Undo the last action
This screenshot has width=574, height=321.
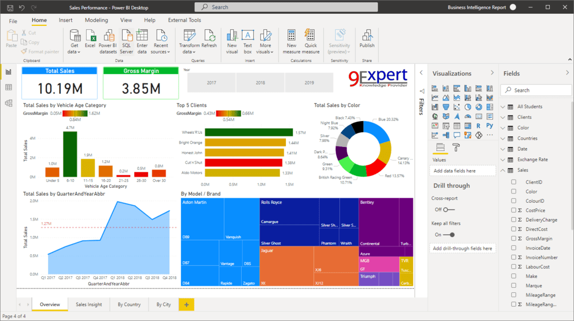(x=22, y=7)
